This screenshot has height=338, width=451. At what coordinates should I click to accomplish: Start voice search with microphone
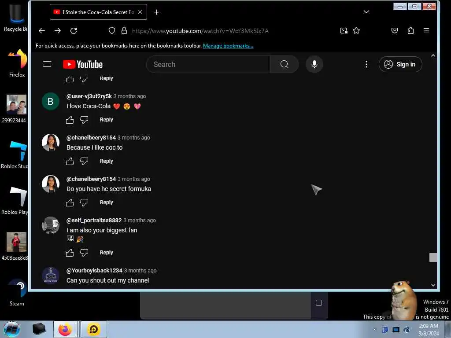click(x=314, y=64)
